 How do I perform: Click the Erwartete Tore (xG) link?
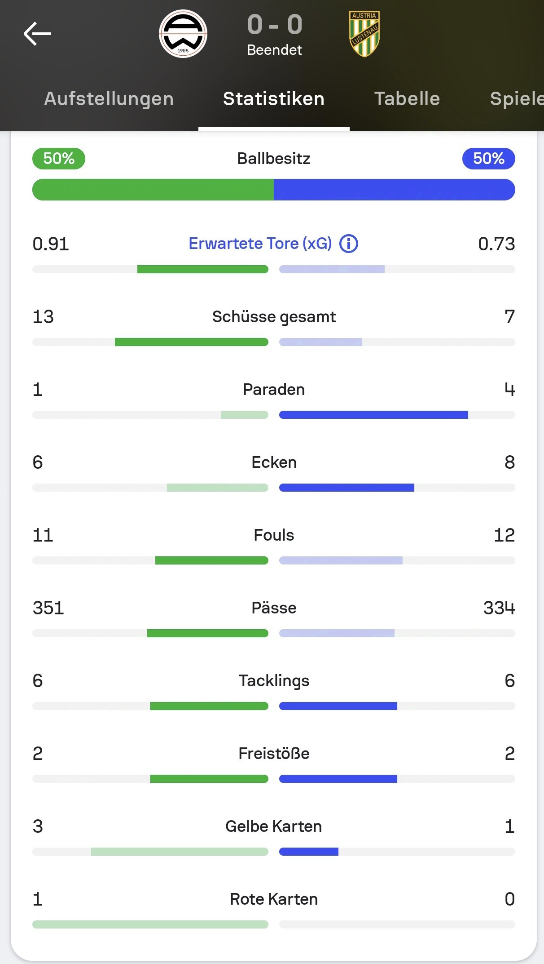click(x=260, y=244)
